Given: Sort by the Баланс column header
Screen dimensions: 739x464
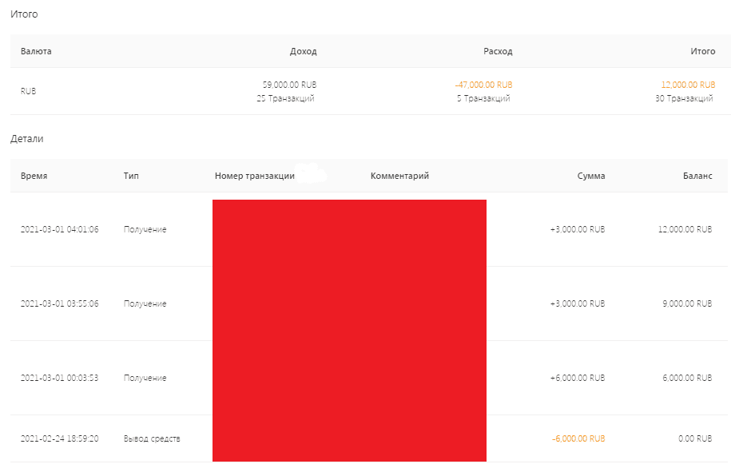Looking at the screenshot, I should click(697, 176).
